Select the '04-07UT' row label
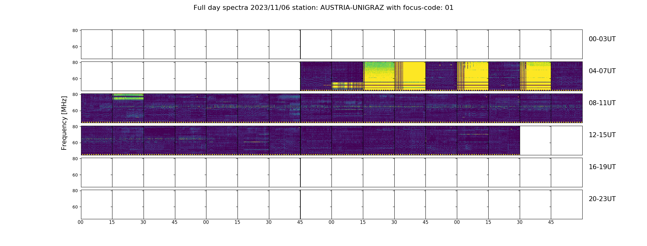647x246 pixels. pos(602,71)
